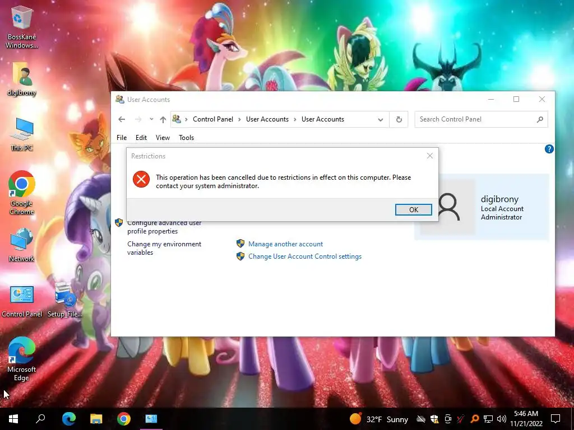Click the address bar User Accounts icon
The width and height of the screenshot is (574, 430).
coord(177,119)
